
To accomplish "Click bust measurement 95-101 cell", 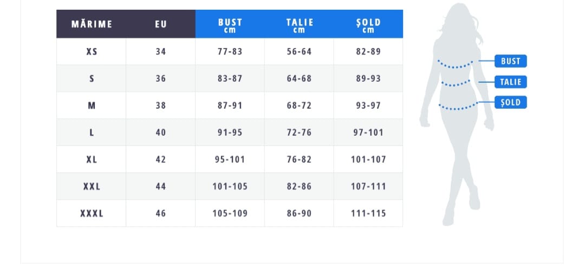I will click(x=230, y=160).
